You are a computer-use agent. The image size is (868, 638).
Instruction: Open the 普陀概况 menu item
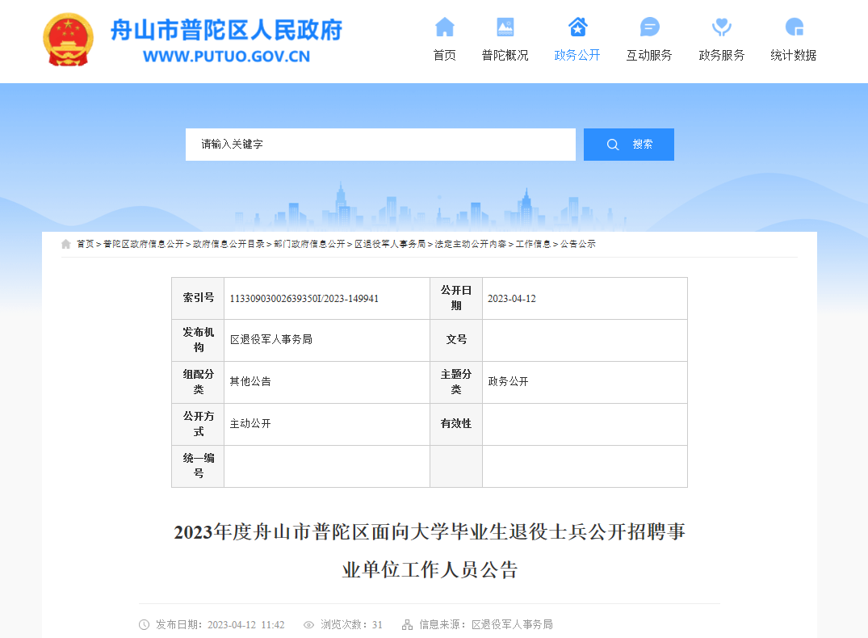pyautogui.click(x=505, y=55)
